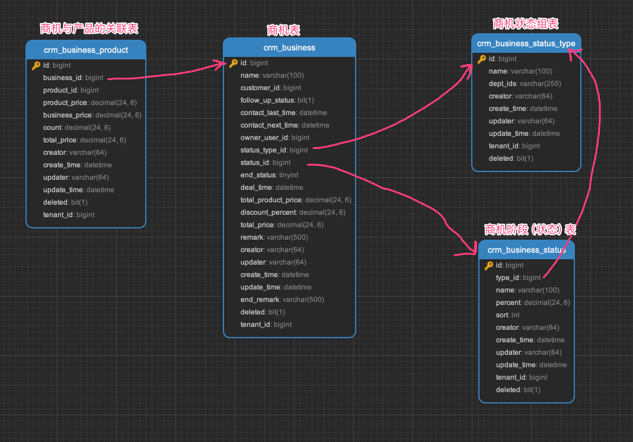Click the dept_ids column in crm_business_status_type
Viewport: 633px width, 442px height.
pos(525,84)
